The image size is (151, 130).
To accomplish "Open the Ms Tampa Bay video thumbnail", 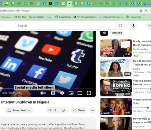I will (116, 48).
